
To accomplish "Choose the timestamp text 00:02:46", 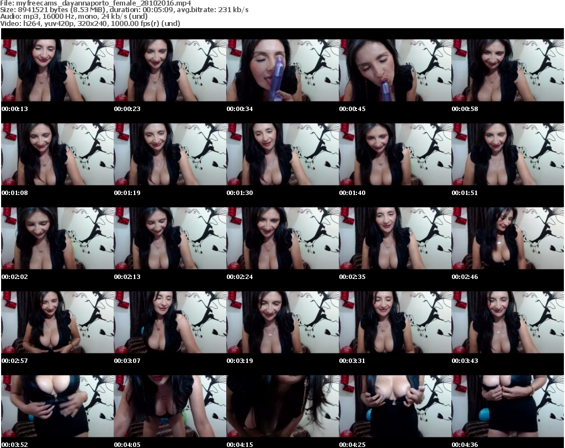I will (465, 277).
